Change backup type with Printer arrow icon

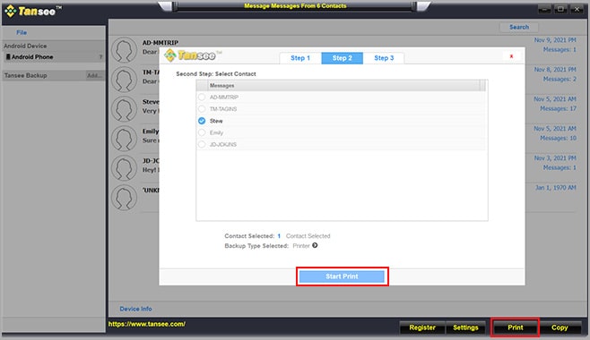pyautogui.click(x=315, y=245)
